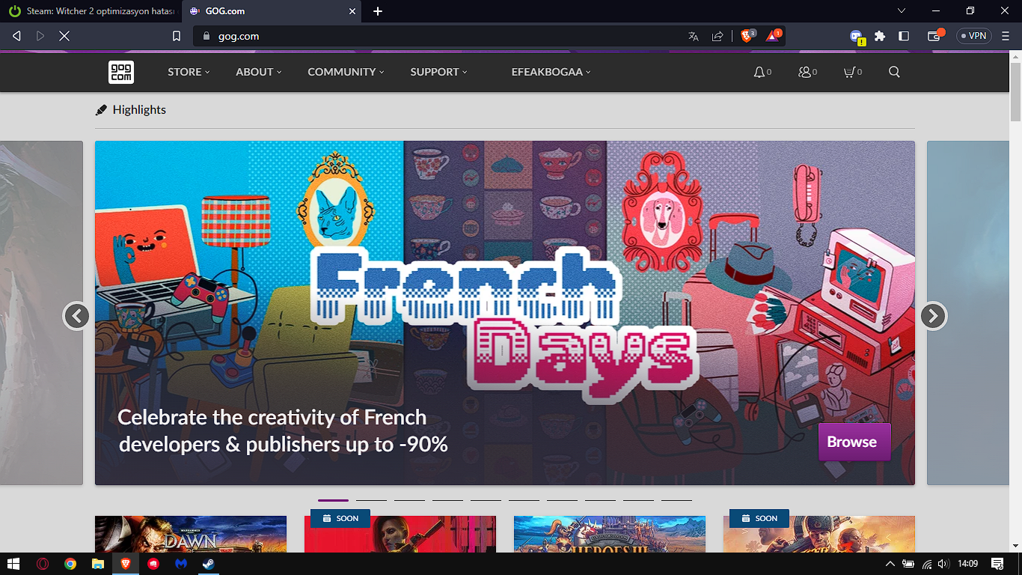The width and height of the screenshot is (1022, 575).
Task: Open Malwarebytes from the taskbar
Action: point(181,564)
